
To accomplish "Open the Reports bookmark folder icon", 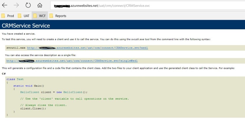I will click(51, 16).
